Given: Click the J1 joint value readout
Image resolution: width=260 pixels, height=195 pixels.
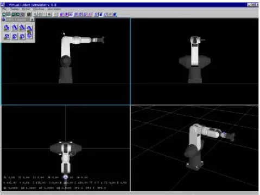Looking at the screenshot, I should click(x=9, y=177).
